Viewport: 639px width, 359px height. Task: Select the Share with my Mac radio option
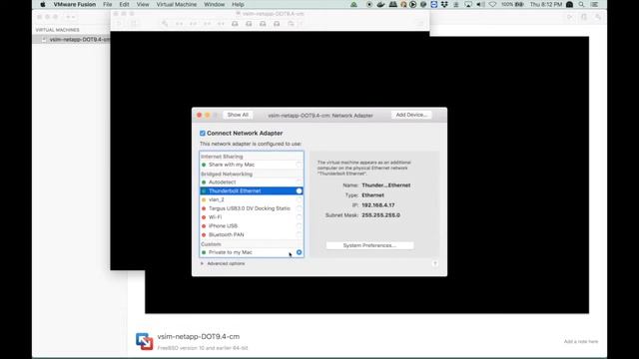point(299,165)
